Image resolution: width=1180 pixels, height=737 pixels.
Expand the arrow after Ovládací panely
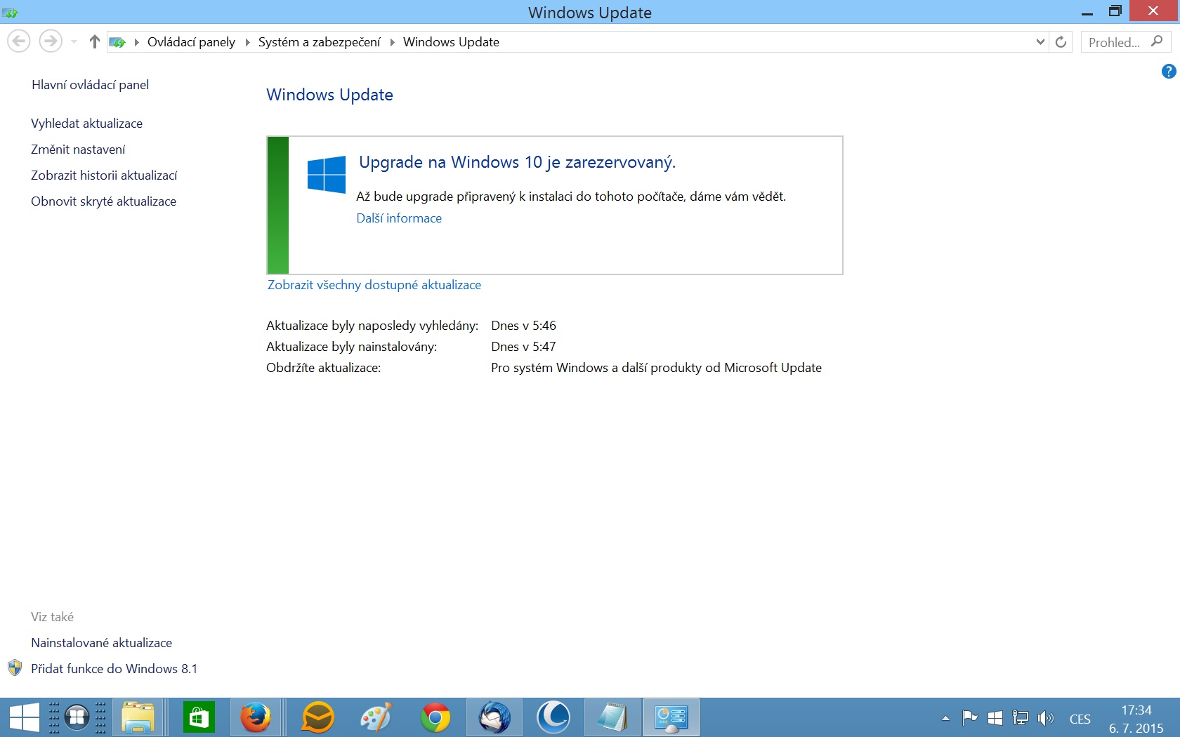click(x=247, y=42)
